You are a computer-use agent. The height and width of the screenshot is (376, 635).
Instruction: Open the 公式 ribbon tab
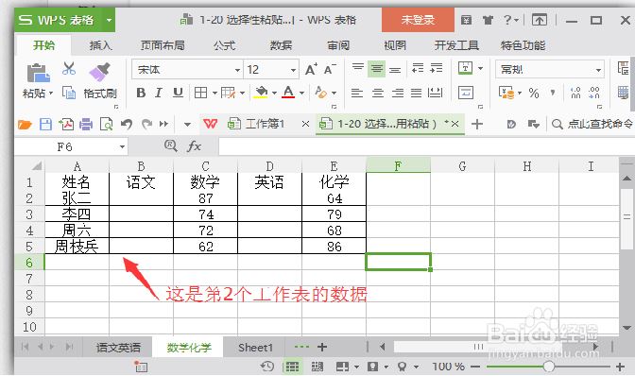tap(224, 45)
